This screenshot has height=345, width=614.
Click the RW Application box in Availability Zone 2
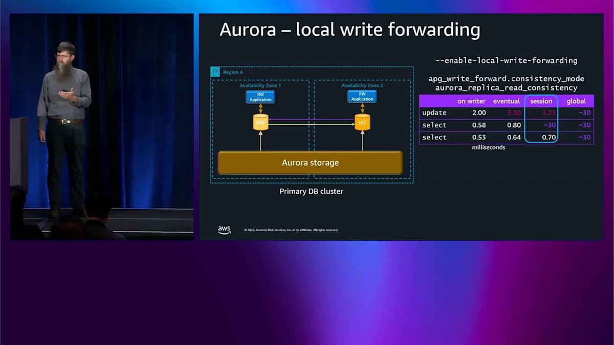[x=362, y=97]
